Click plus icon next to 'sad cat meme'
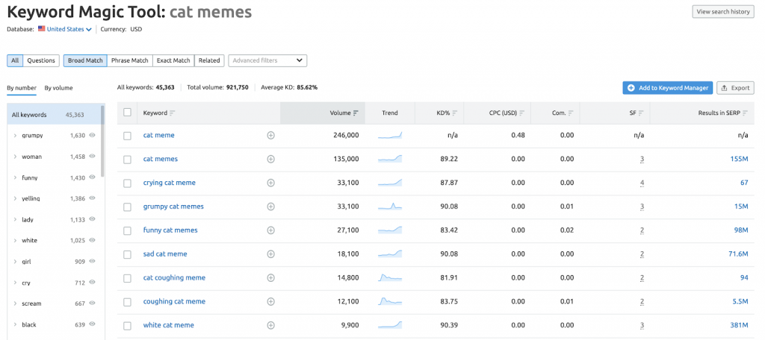This screenshot has height=340, width=765. click(270, 254)
